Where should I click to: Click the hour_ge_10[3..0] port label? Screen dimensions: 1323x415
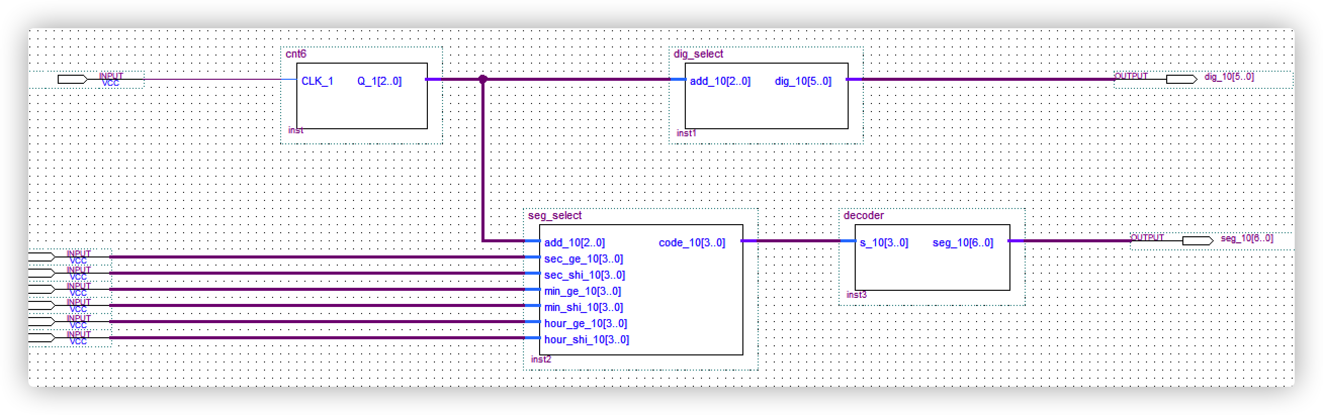586,324
